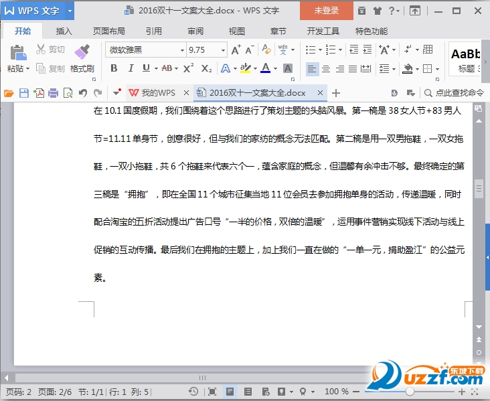Apply distributed alignment
The image size is (490, 401).
click(x=365, y=68)
